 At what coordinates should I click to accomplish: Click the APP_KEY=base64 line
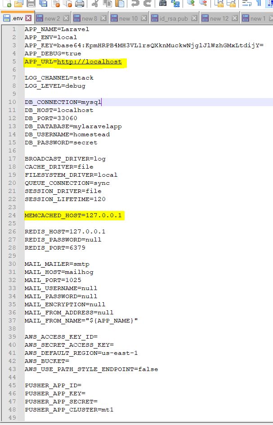(x=144, y=45)
